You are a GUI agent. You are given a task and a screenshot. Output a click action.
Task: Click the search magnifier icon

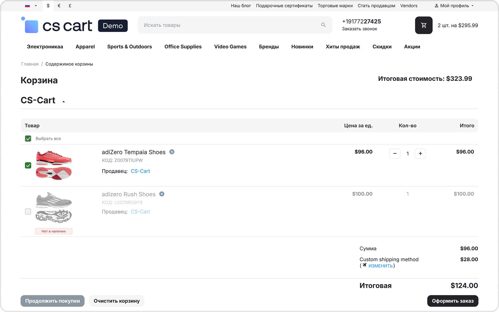[x=323, y=25]
